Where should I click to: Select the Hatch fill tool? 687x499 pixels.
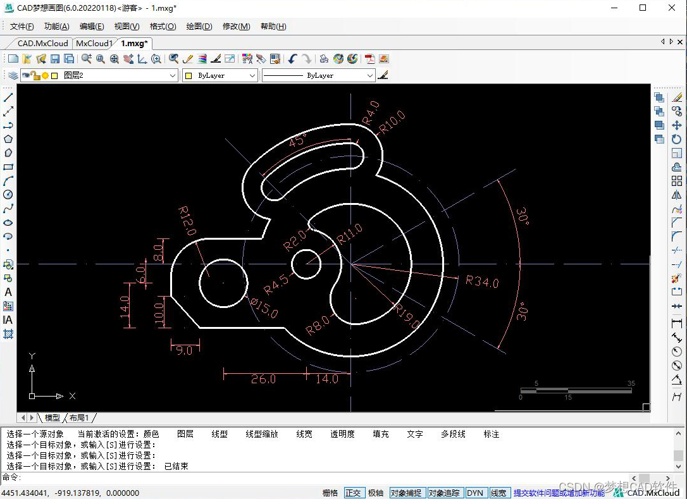point(8,335)
